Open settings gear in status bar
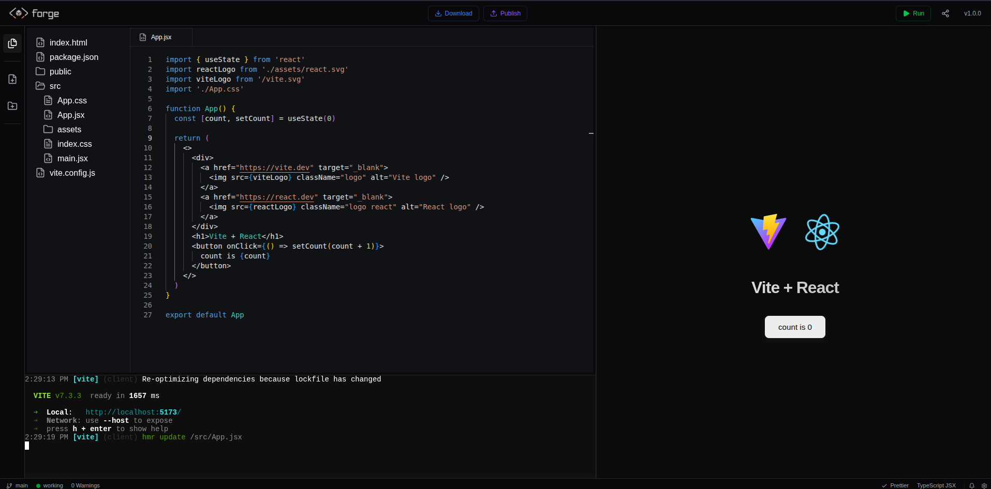This screenshot has height=489, width=991. 984,485
